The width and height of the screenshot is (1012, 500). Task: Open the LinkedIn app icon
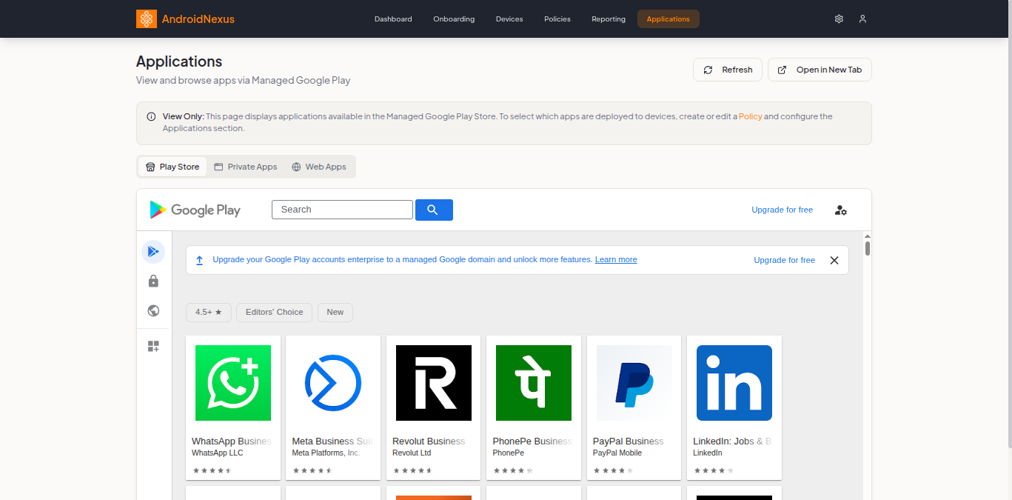click(734, 383)
